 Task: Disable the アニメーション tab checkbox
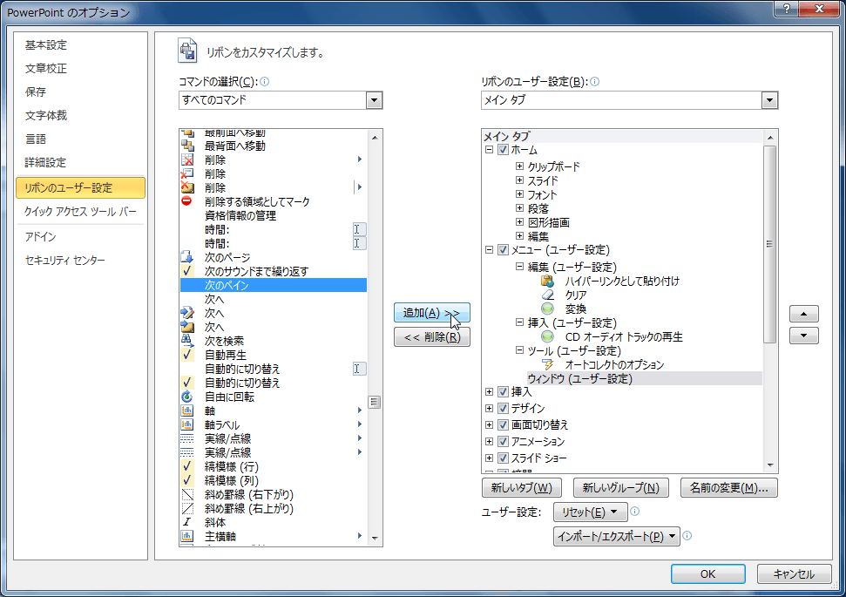tap(503, 442)
